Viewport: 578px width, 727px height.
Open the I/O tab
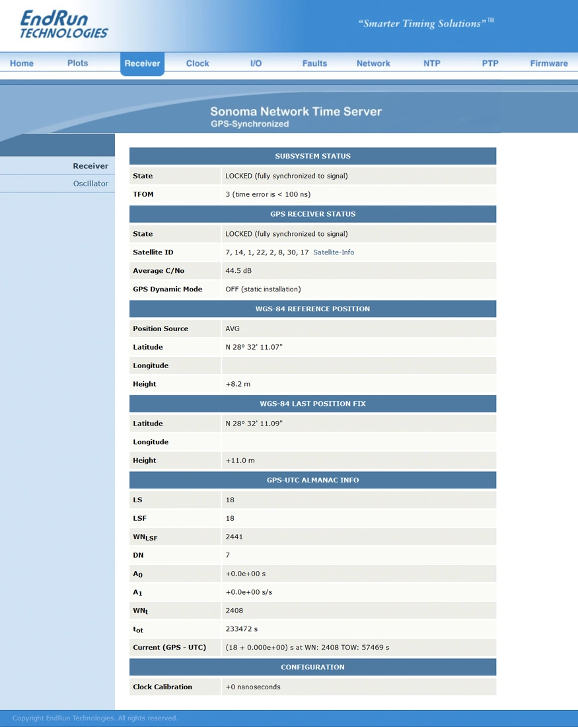click(256, 63)
